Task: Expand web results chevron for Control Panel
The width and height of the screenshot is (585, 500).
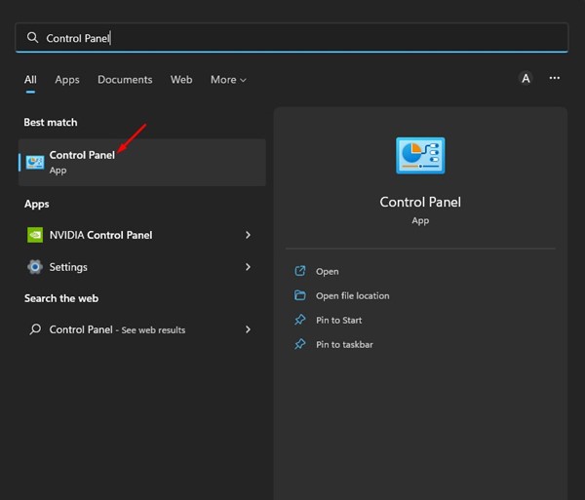Action: [248, 329]
